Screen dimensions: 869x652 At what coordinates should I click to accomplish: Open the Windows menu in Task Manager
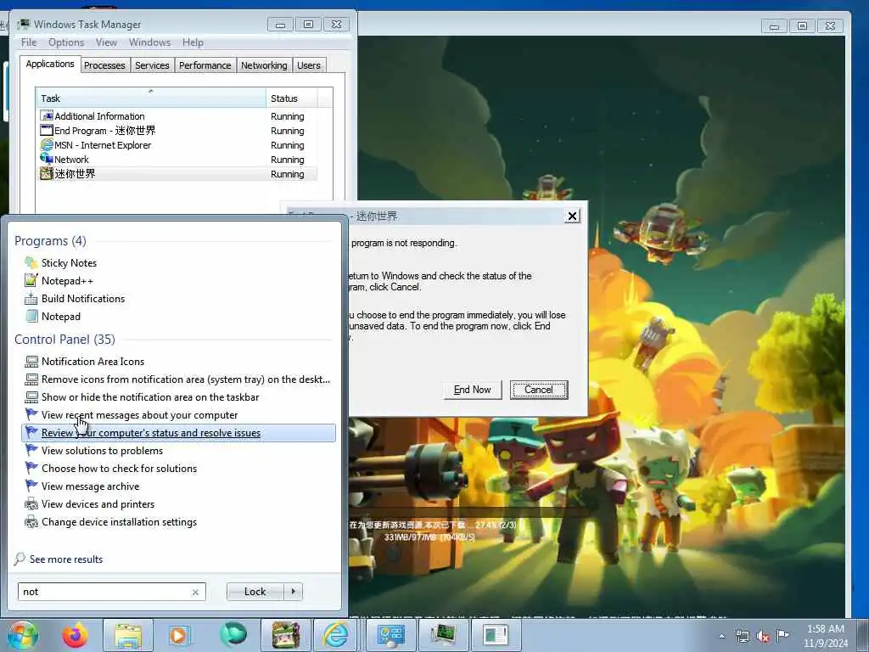tap(149, 42)
